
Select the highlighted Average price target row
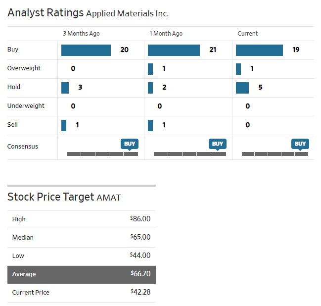[82, 274]
